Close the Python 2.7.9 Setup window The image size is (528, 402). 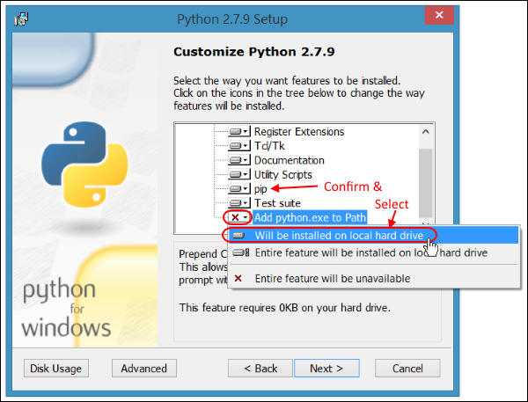click(x=439, y=15)
